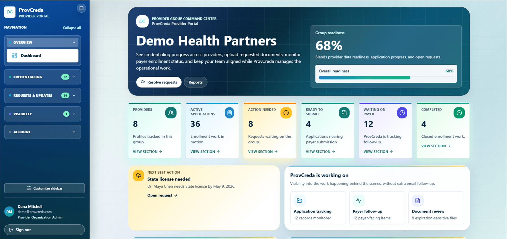Click the Document review card
Screen dimensions: 507x239
coord(436,208)
